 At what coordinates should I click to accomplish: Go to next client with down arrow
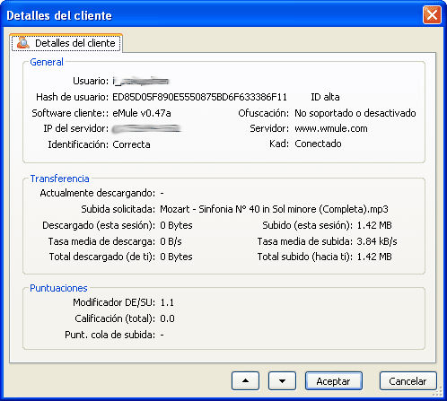click(282, 381)
